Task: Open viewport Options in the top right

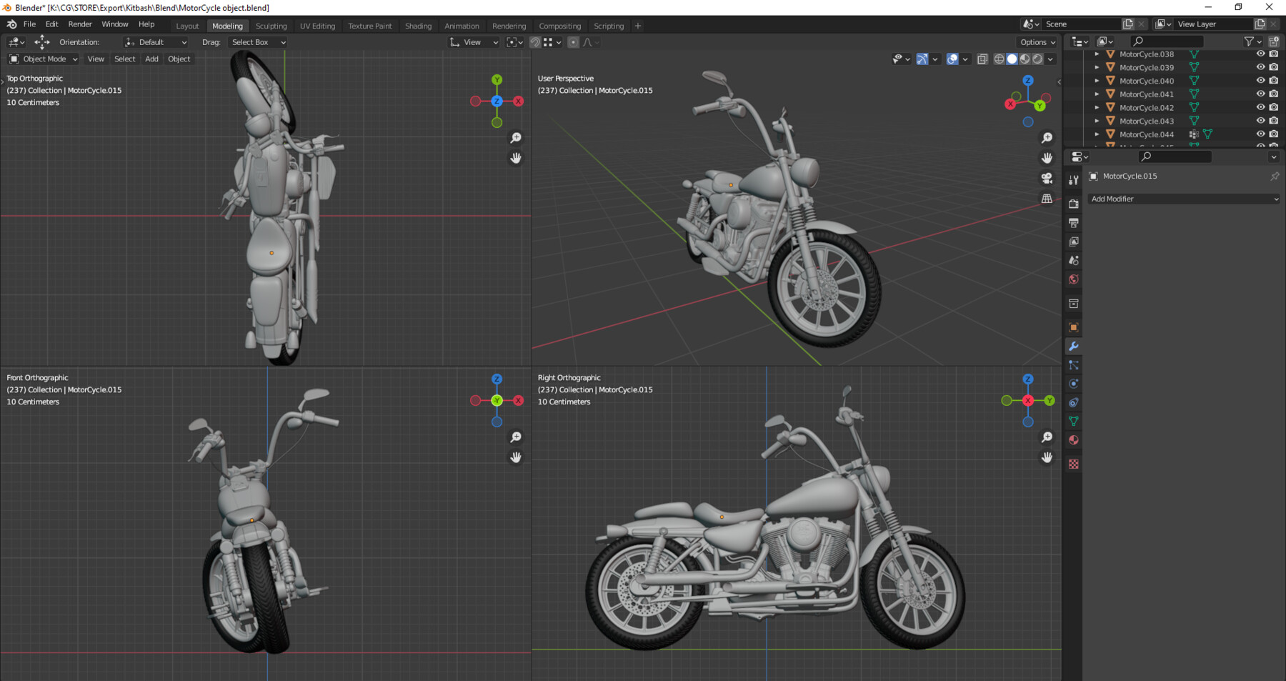Action: (x=1037, y=41)
